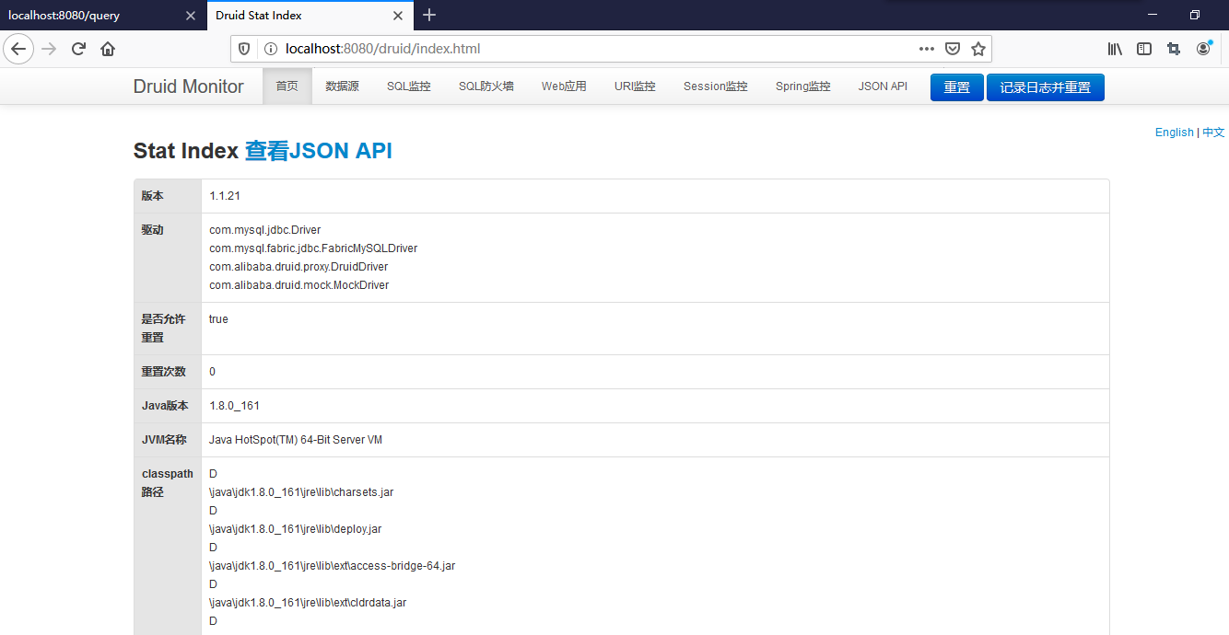1229x635 pixels.
Task: Open the SQL监控 navigation item
Action: pos(409,87)
